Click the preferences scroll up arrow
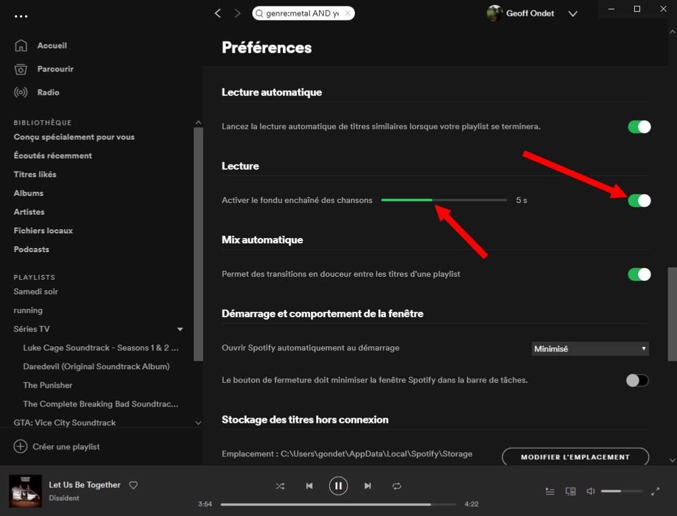The height and width of the screenshot is (516, 677). [672, 32]
